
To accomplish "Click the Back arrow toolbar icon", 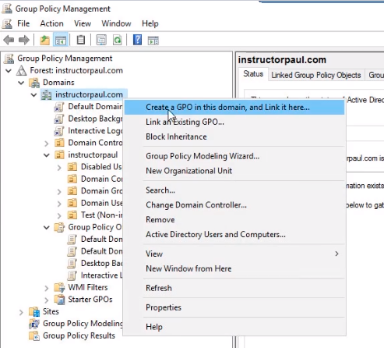I will 9,41.
